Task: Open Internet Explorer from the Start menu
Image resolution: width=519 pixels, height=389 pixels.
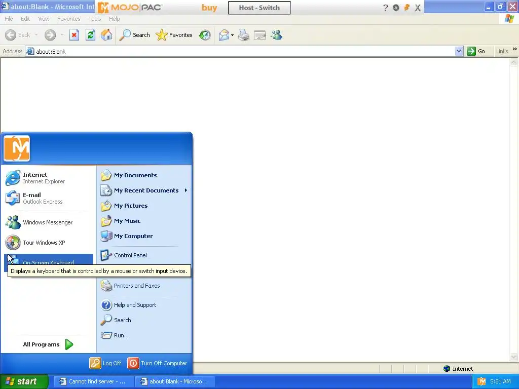Action: 48,178
